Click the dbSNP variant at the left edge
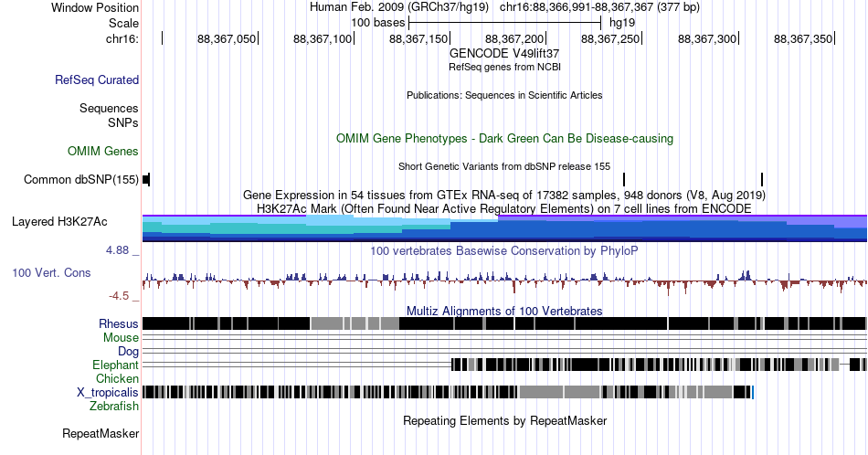The height and width of the screenshot is (455, 868). 146,179
